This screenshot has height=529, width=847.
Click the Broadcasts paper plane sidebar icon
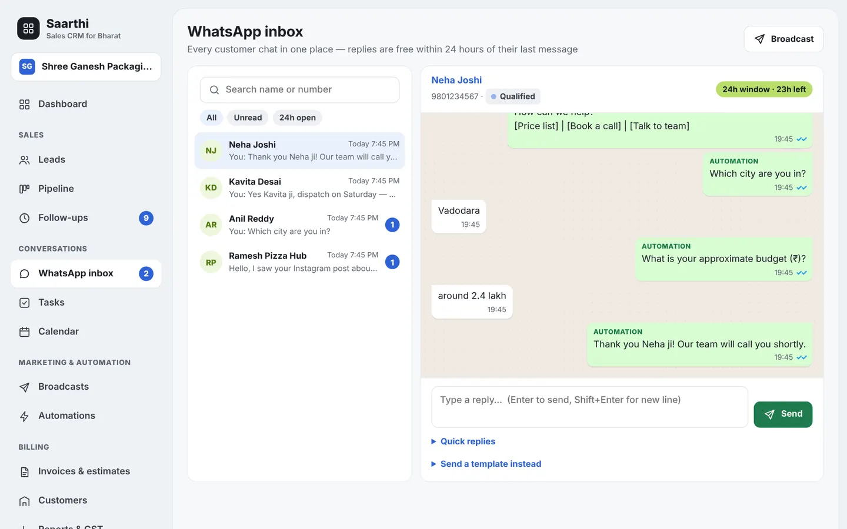tap(24, 387)
